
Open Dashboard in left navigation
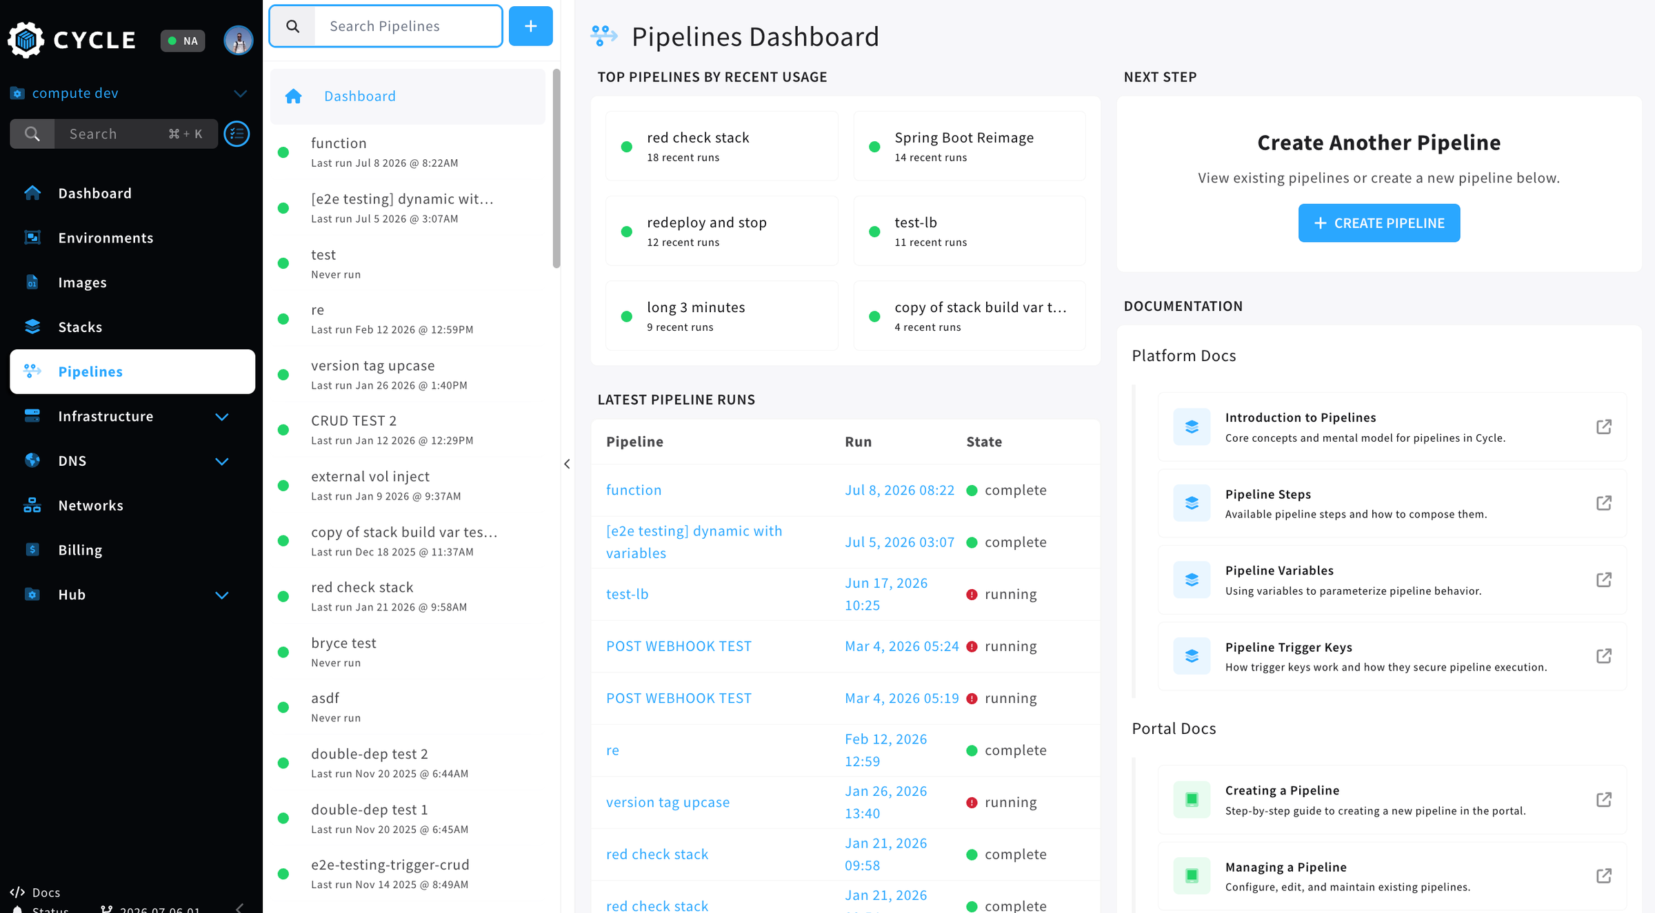pyautogui.click(x=132, y=193)
